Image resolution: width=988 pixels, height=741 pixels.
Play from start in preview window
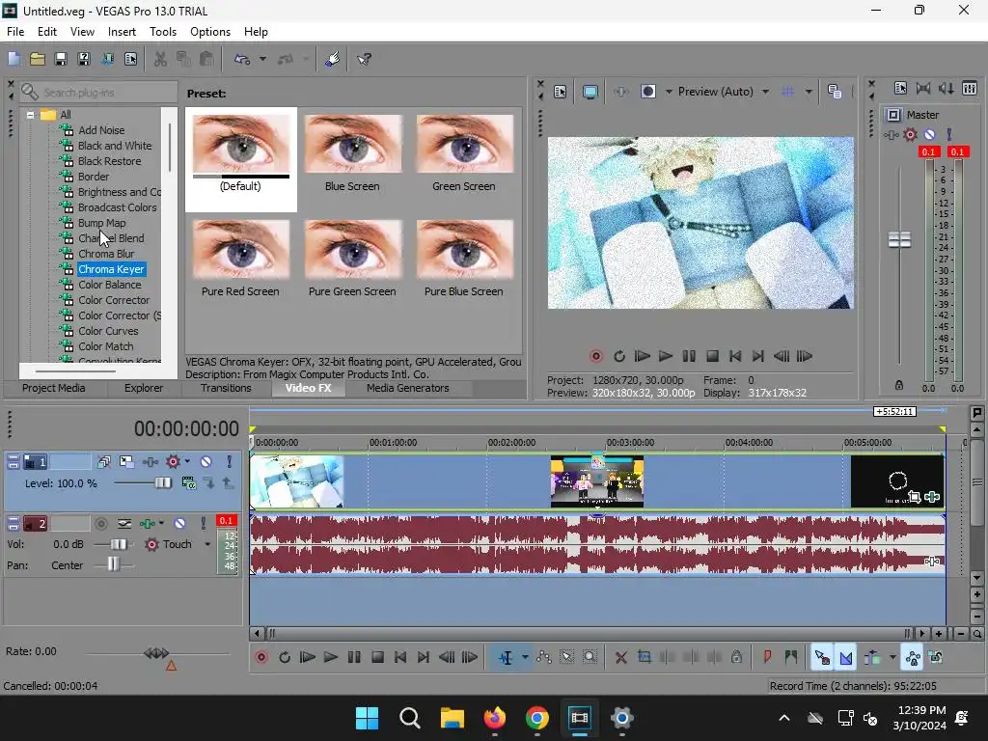(642, 356)
